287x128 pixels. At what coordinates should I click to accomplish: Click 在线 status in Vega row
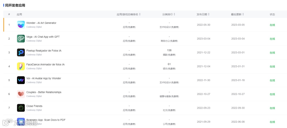pyautogui.click(x=272, y=39)
